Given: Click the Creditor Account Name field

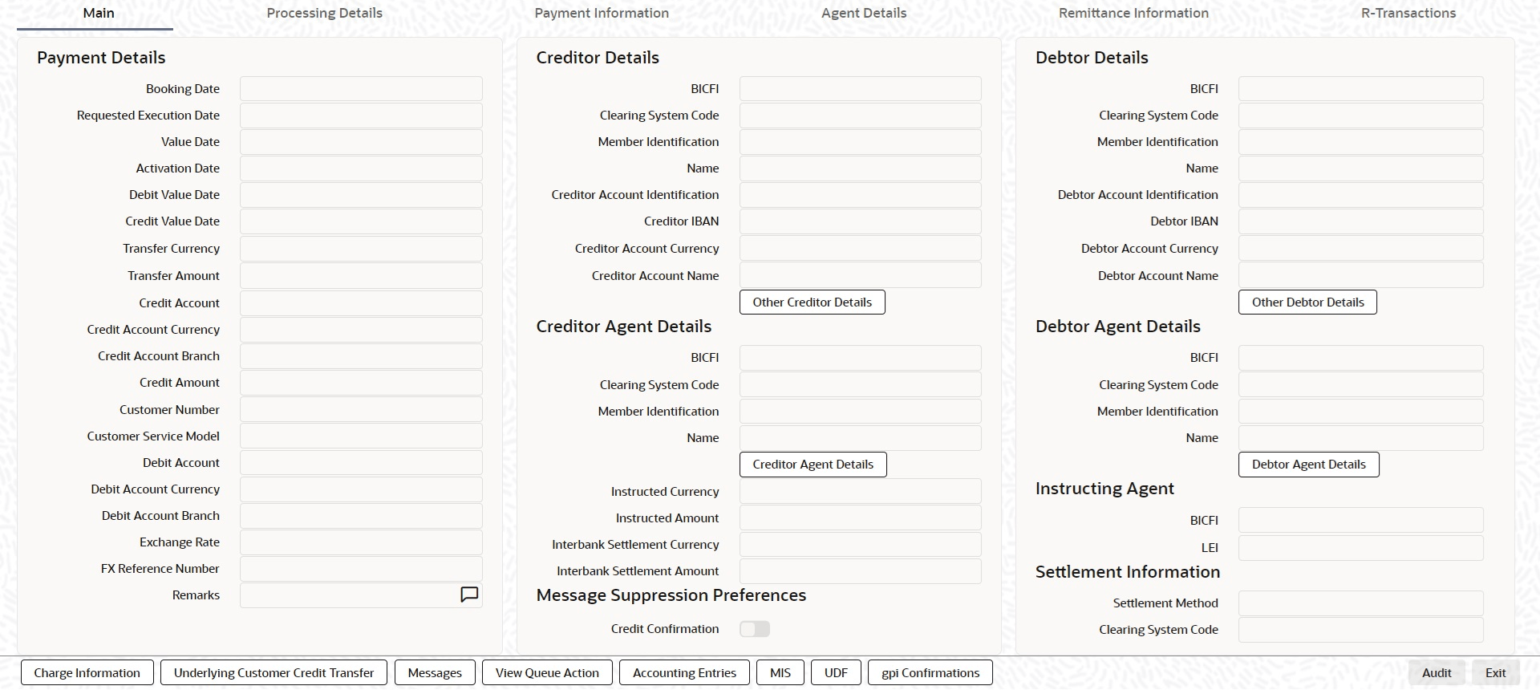Looking at the screenshot, I should 860,276.
